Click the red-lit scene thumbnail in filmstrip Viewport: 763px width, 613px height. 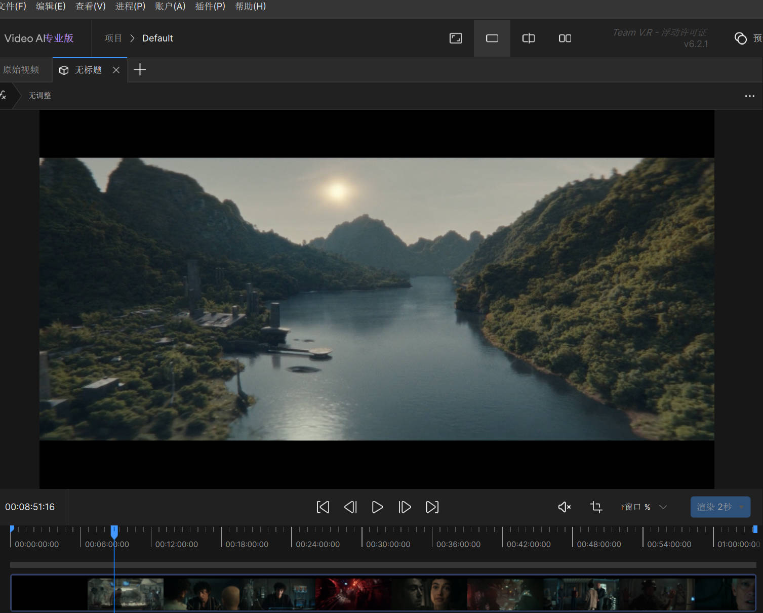353,594
